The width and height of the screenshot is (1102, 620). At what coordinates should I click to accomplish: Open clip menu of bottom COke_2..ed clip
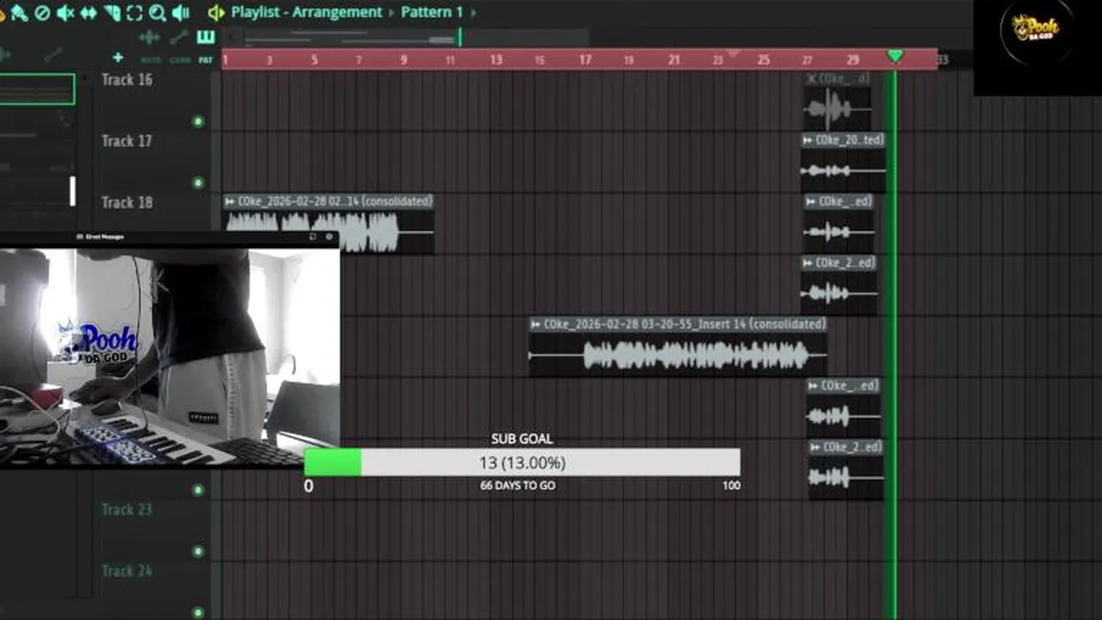tap(815, 448)
